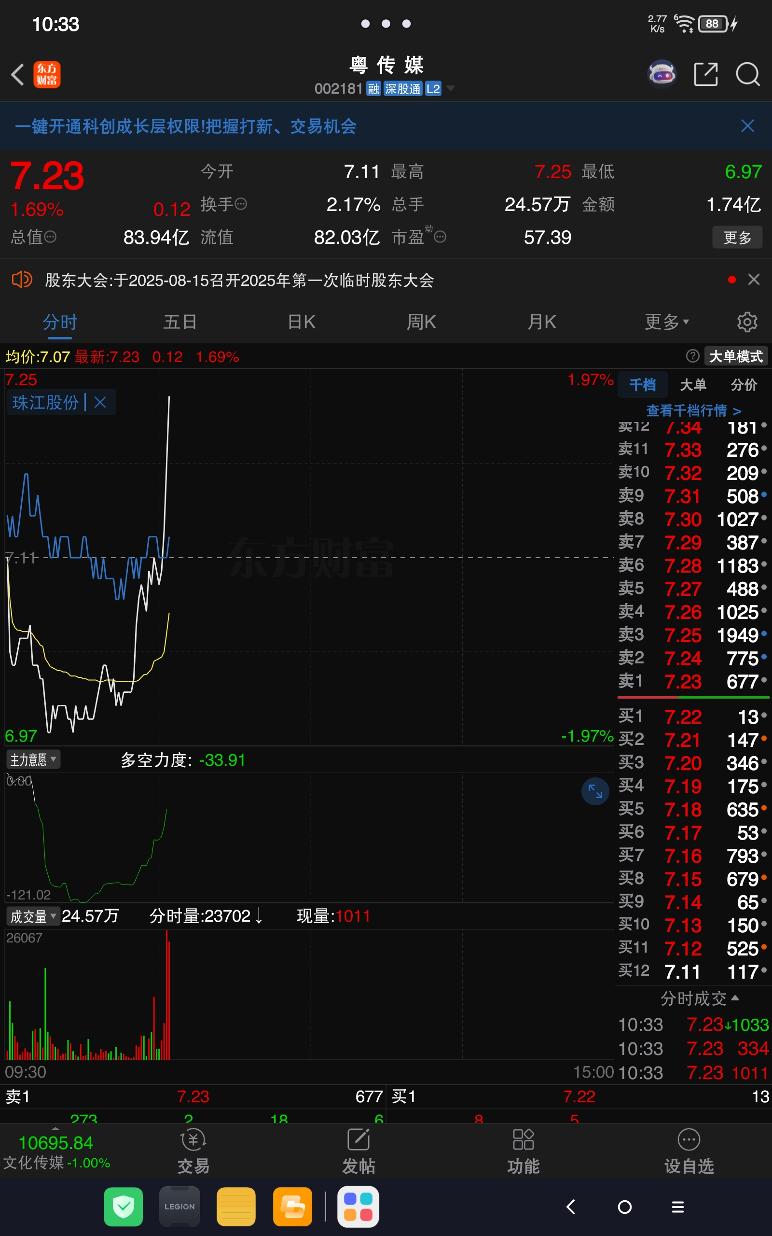Screen dimensions: 772x1236
Task: Switch to the 月K tab
Action: (x=542, y=322)
